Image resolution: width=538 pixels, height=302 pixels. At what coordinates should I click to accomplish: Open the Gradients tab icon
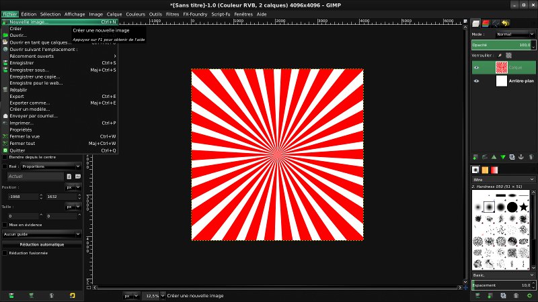(494, 170)
